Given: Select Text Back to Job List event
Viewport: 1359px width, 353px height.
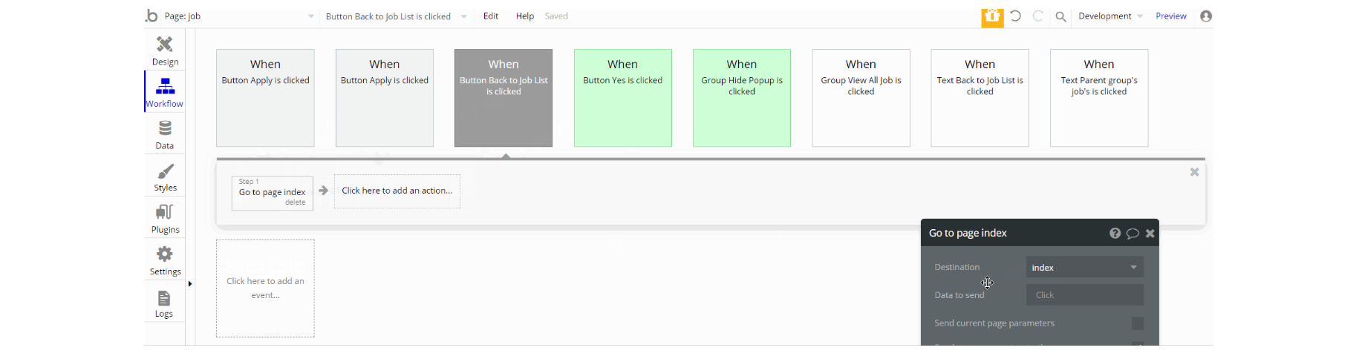Looking at the screenshot, I should coord(980,98).
